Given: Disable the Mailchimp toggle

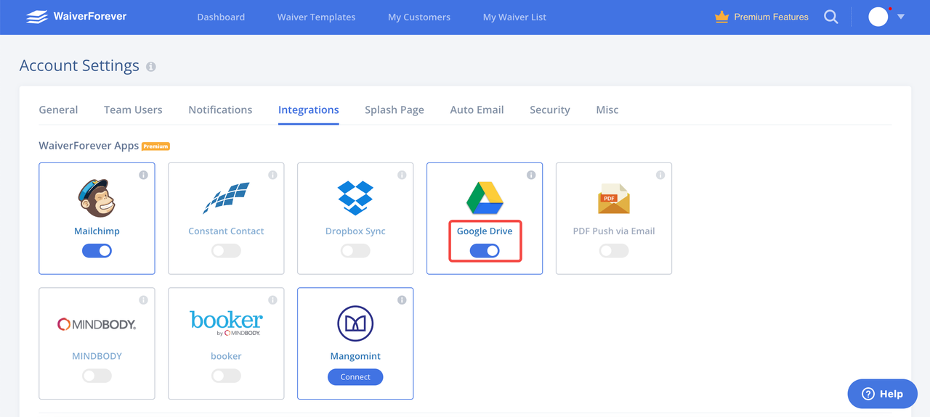Looking at the screenshot, I should tap(97, 251).
